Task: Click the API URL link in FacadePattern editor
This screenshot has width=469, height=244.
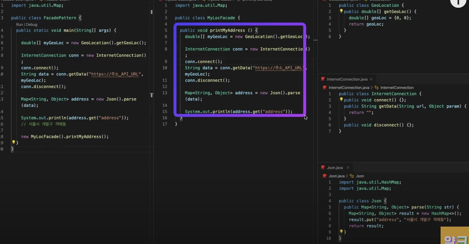Action: click(115, 74)
